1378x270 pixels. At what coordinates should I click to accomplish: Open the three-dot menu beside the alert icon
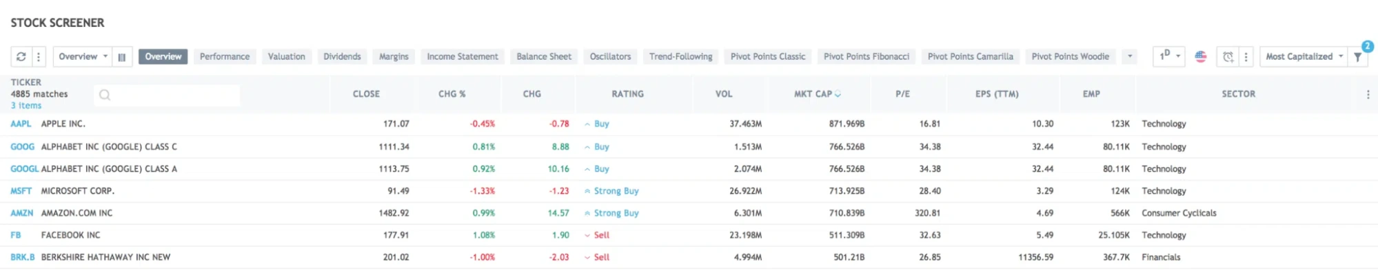(1246, 57)
